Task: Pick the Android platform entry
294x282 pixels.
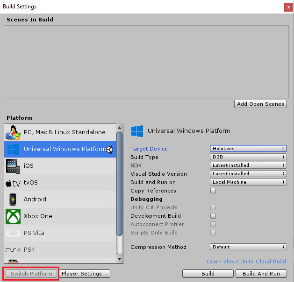Action: coord(60,199)
